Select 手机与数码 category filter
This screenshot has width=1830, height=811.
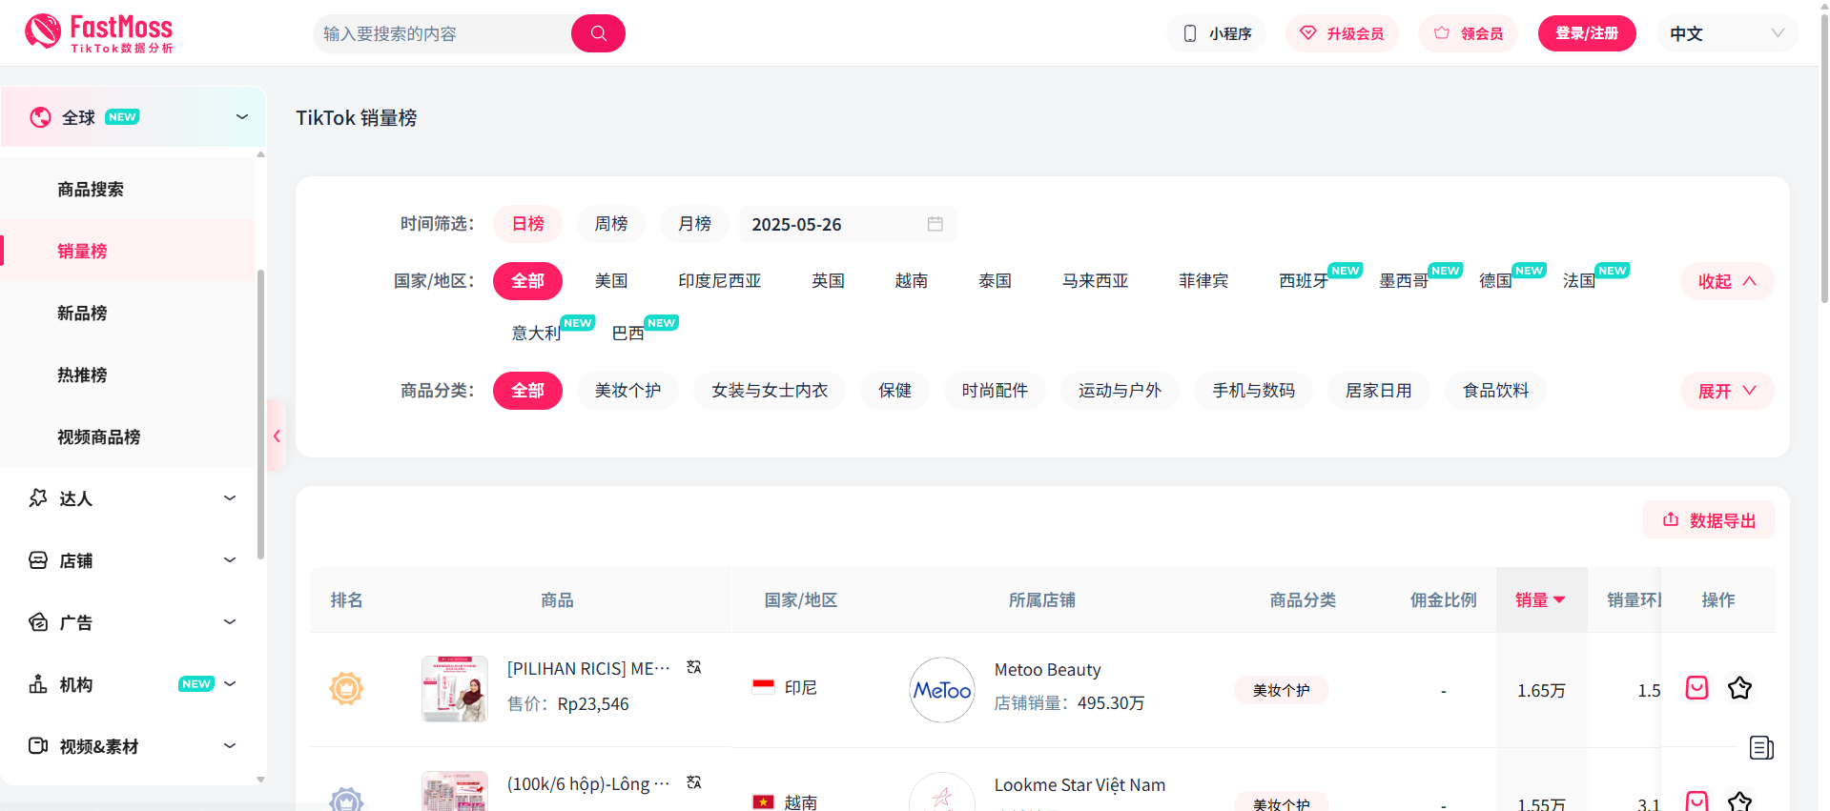point(1253,391)
